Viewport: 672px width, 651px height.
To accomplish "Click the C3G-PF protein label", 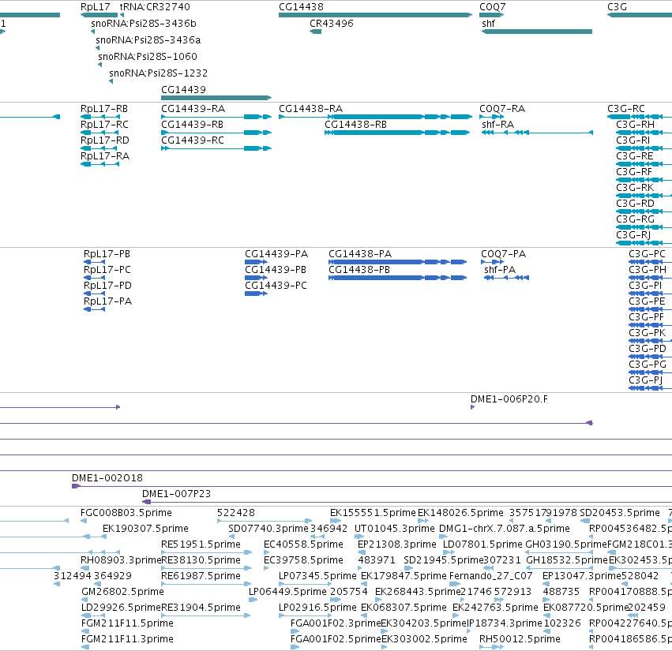I will point(646,317).
